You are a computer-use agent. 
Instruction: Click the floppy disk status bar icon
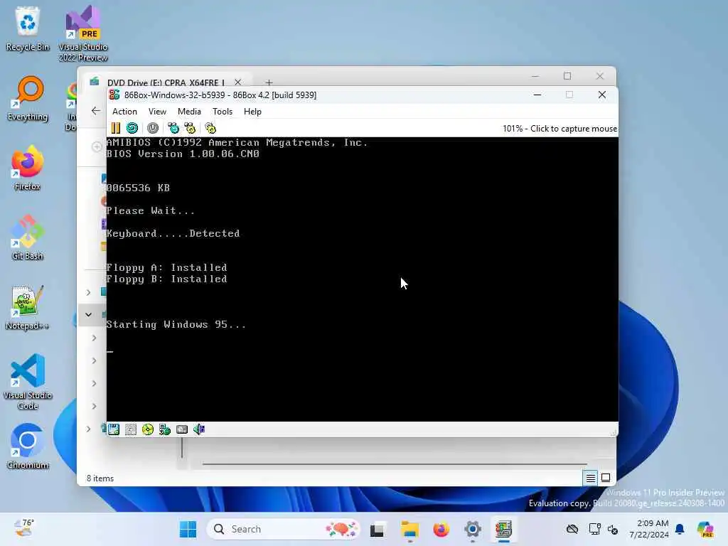click(114, 429)
